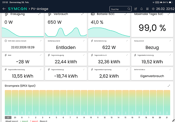This screenshot has height=122, width=175.
Task: Open the edit pencil icon in header
Action: [x=136, y=9]
